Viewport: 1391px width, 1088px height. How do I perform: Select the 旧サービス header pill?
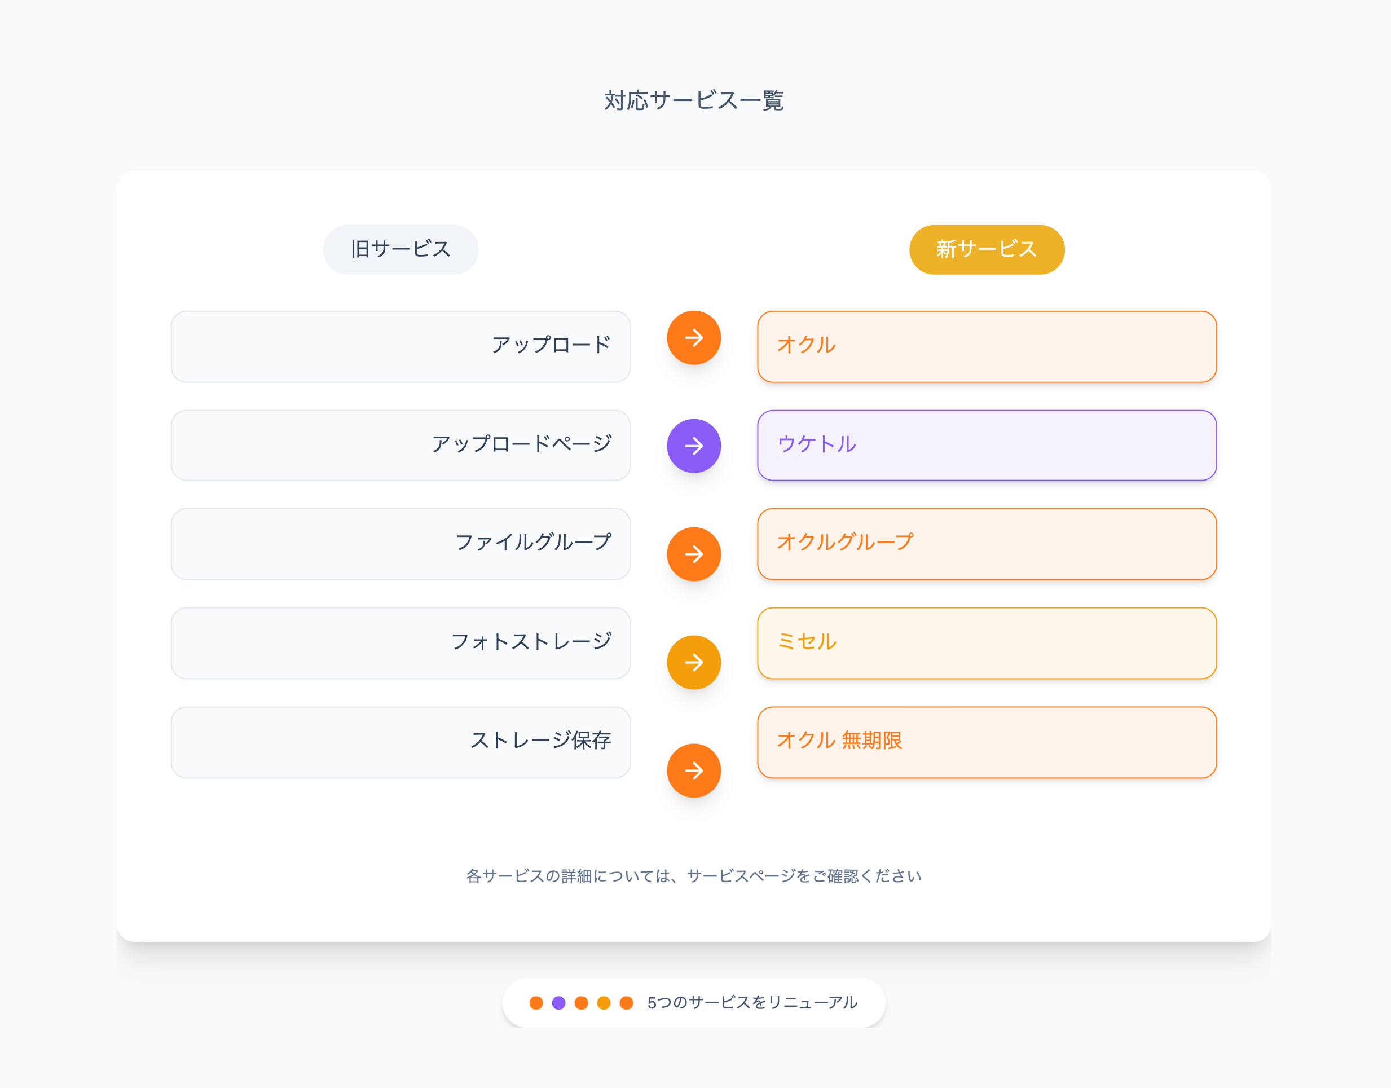pyautogui.click(x=400, y=249)
